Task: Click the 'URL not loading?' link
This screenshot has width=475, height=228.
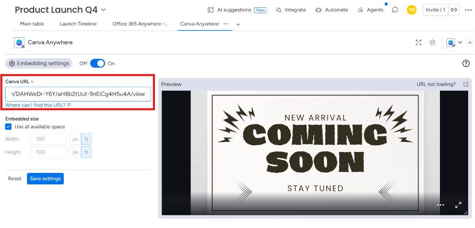Action: click(x=436, y=84)
